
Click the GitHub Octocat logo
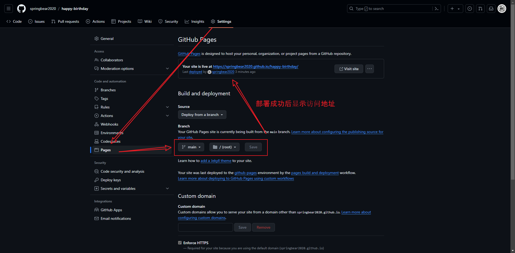[x=21, y=9]
